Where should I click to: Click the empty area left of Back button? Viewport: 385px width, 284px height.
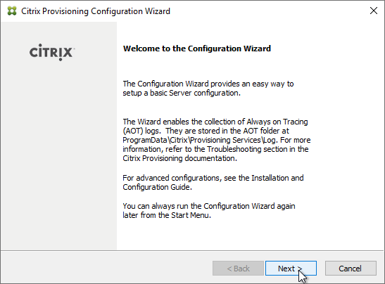pos(107,268)
